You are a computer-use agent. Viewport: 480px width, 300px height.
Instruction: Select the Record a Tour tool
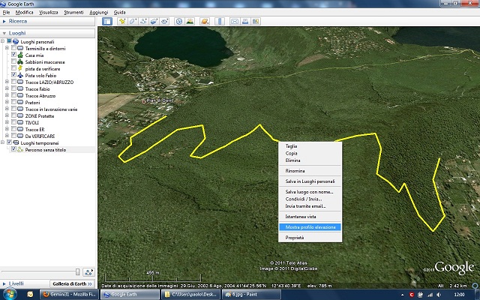(x=165, y=21)
